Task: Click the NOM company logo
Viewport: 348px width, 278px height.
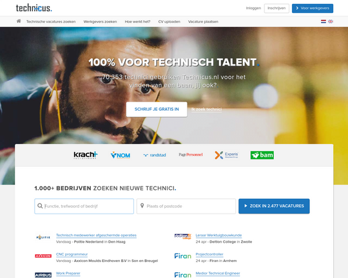Action: tap(121, 155)
